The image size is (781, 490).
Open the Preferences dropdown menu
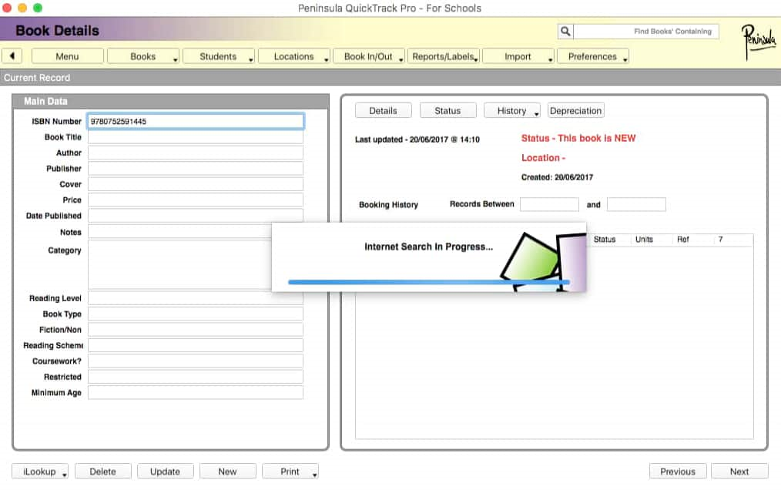(593, 56)
